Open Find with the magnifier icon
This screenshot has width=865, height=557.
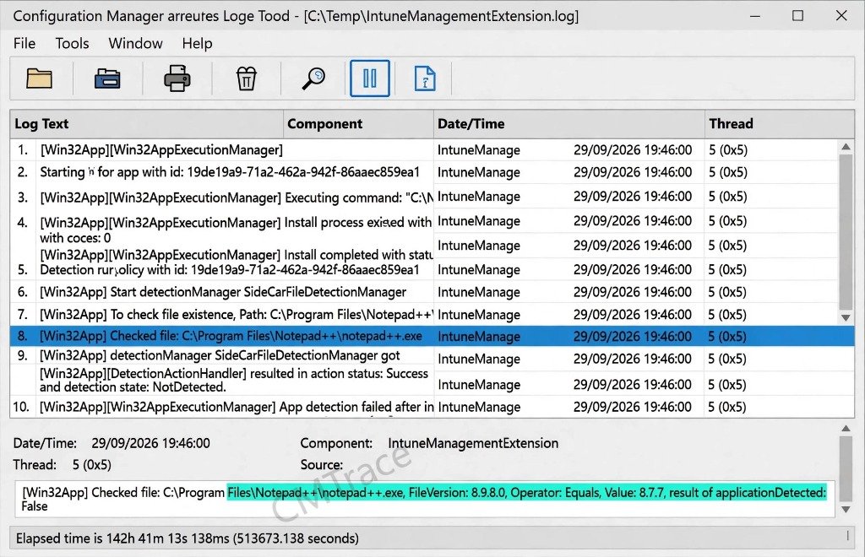point(314,78)
